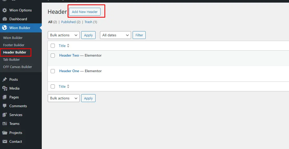Check the Header Two row checkbox
Viewport: 289px width, 149px height.
tap(53, 56)
